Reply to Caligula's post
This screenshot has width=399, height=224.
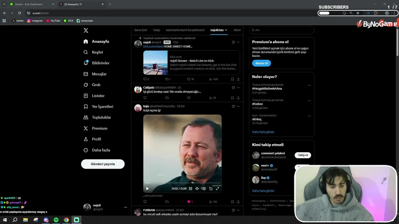pyautogui.click(x=145, y=98)
